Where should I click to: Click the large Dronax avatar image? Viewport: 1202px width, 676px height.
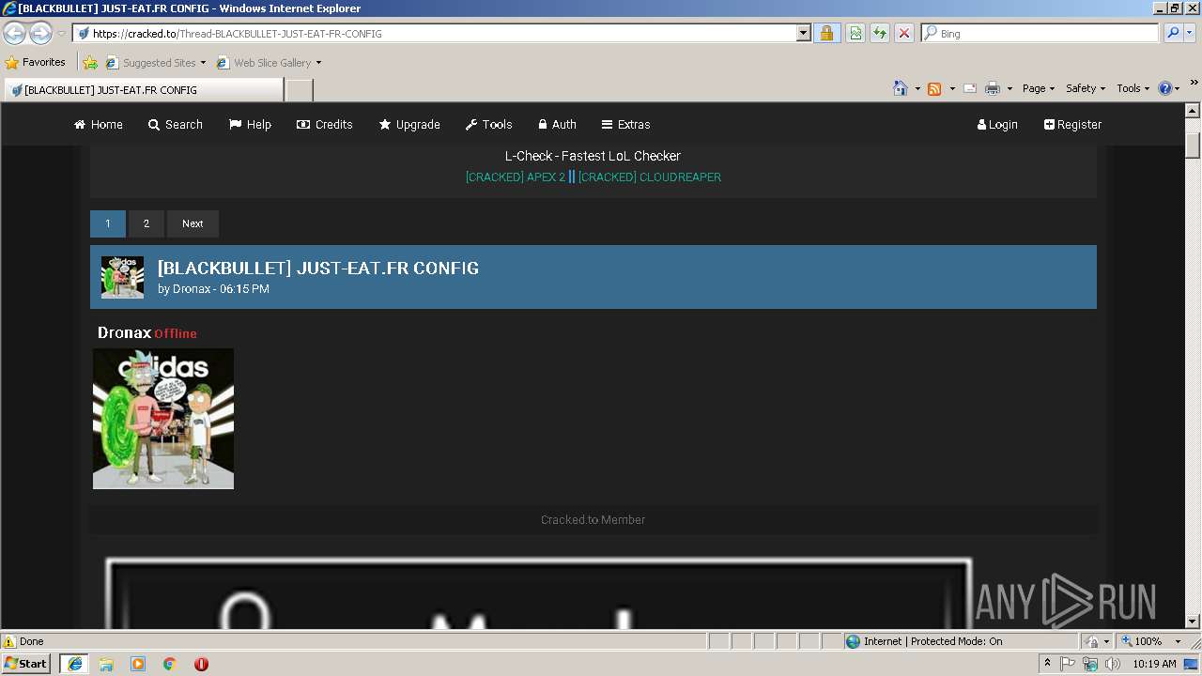coord(163,419)
